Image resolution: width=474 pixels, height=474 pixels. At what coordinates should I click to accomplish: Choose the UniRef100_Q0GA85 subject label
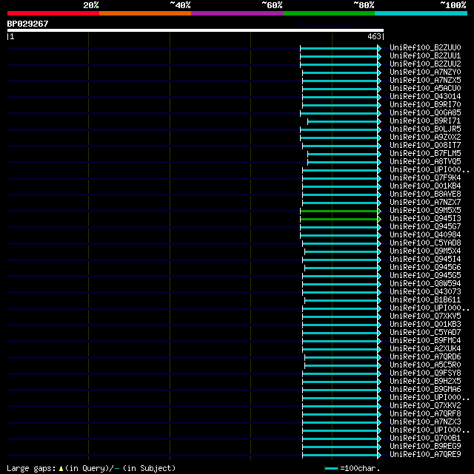425,113
